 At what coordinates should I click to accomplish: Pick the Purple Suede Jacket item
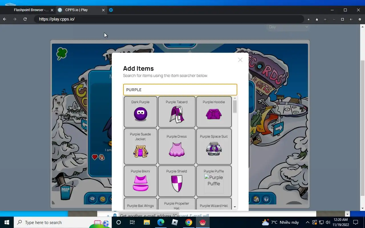coord(140,146)
